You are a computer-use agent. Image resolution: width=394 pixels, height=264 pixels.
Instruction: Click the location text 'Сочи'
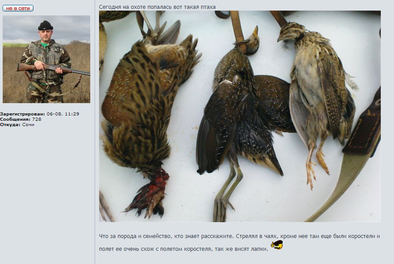pyautogui.click(x=28, y=125)
